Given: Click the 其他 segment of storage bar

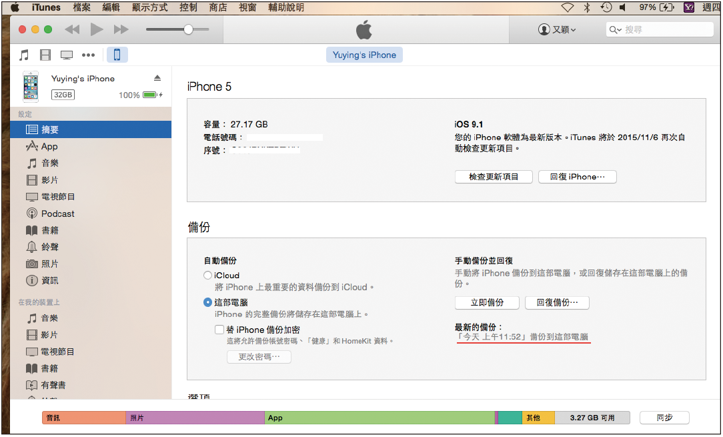Looking at the screenshot, I should pos(538,418).
